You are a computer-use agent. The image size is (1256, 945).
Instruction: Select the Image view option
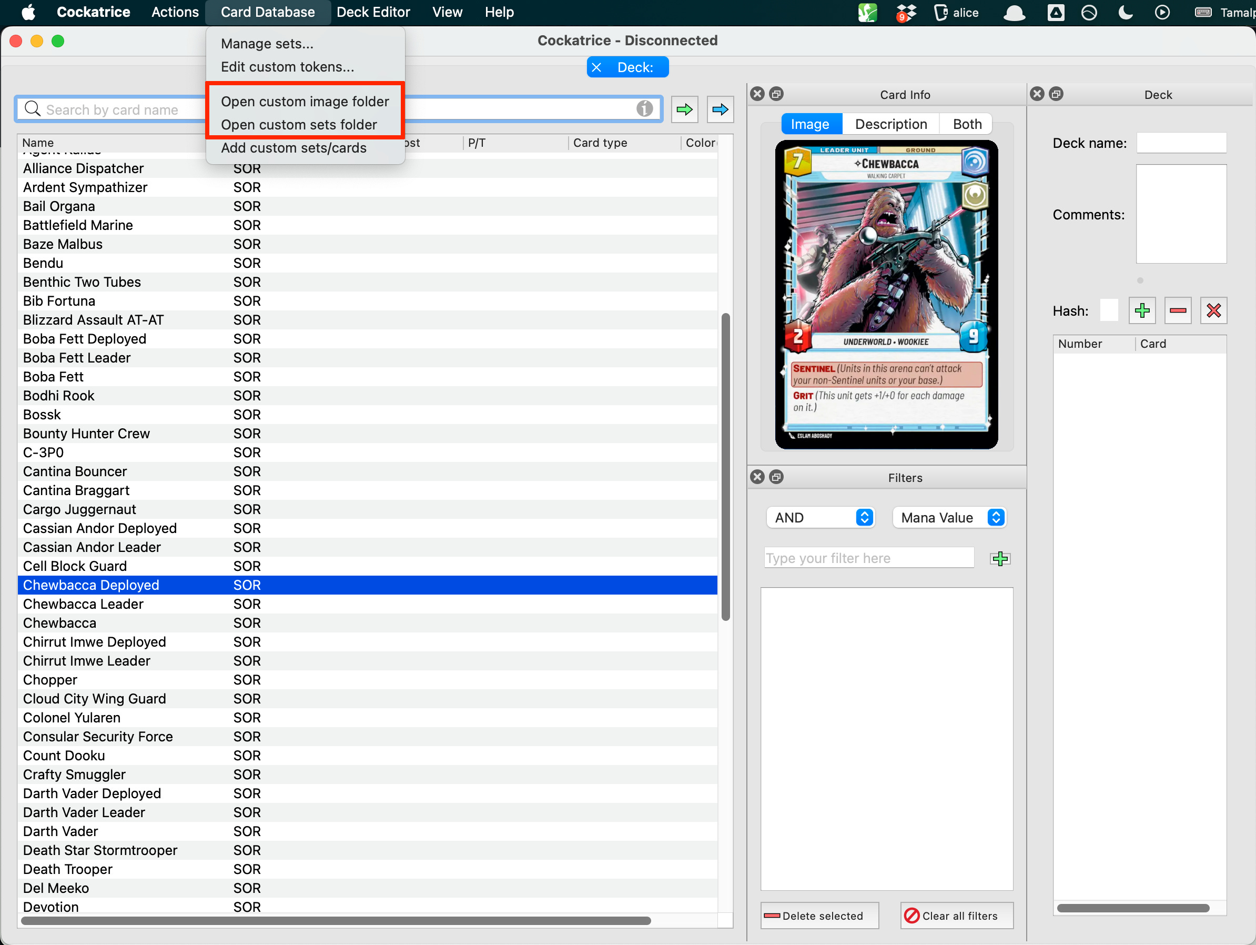click(809, 124)
